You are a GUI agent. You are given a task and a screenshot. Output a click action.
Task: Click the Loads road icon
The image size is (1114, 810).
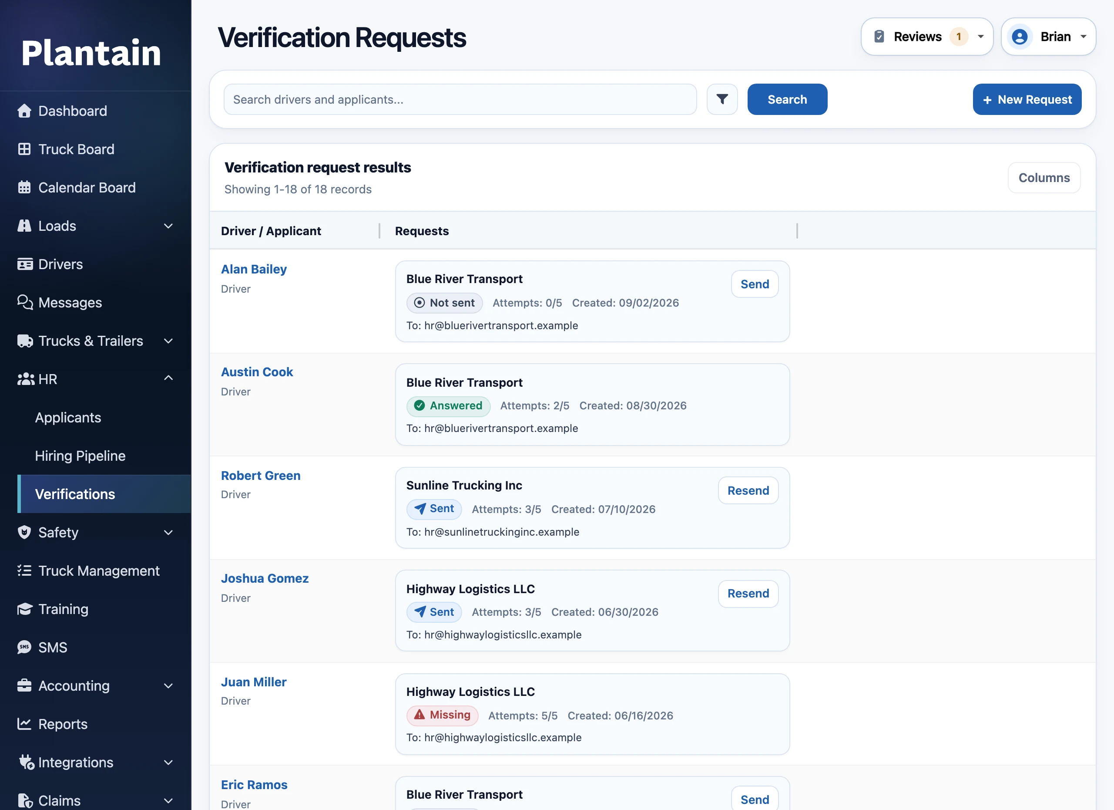(x=24, y=226)
